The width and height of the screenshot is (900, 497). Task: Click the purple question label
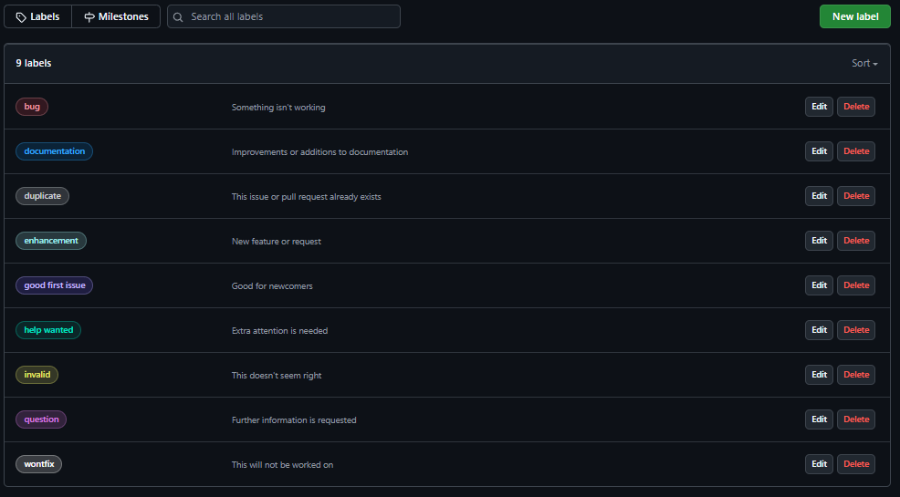41,419
